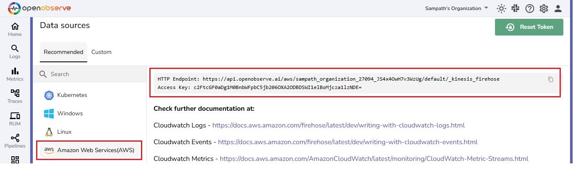Open the Cloudwatch Metrics documentation link
This screenshot has width=573, height=173.
click(x=374, y=159)
